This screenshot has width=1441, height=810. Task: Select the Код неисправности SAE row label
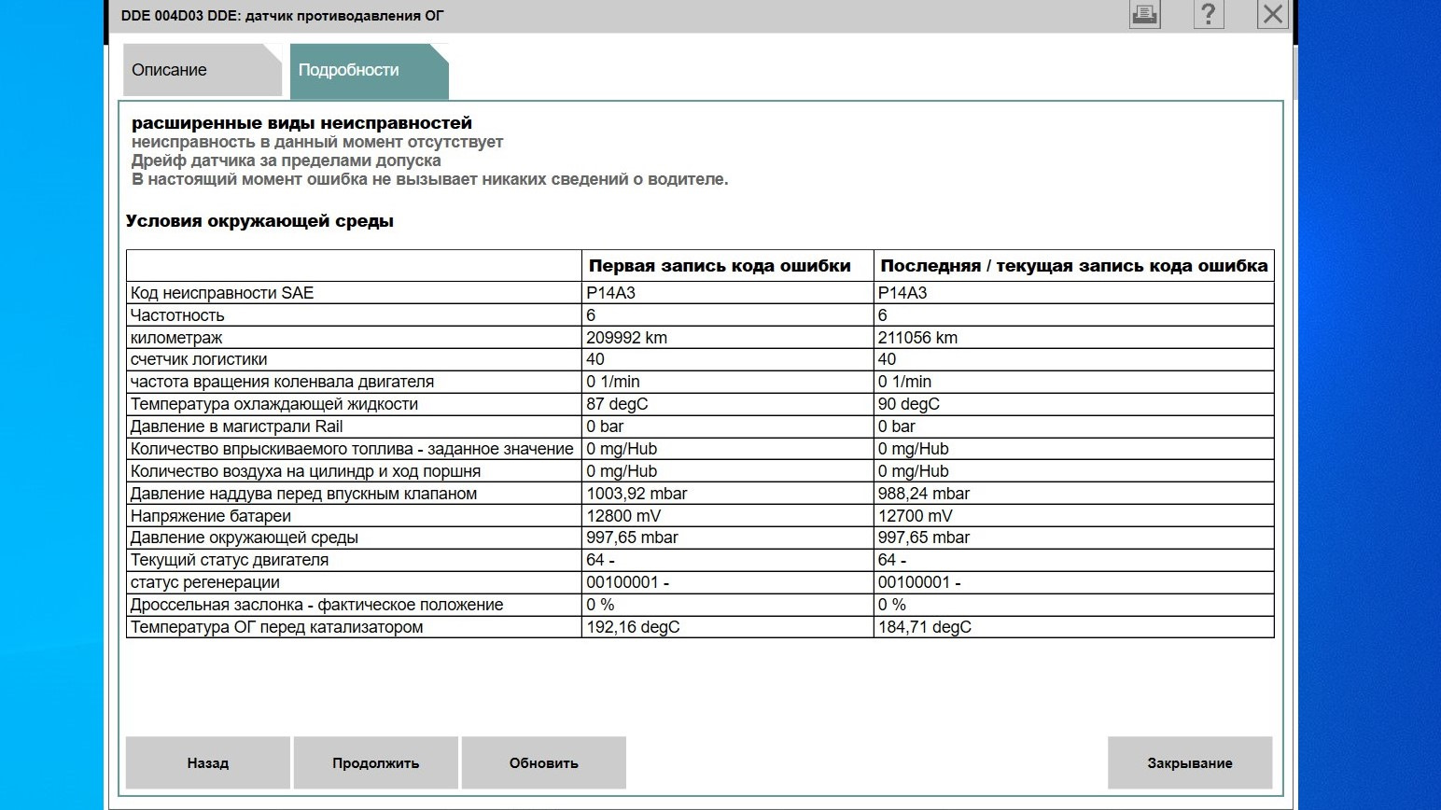(222, 293)
